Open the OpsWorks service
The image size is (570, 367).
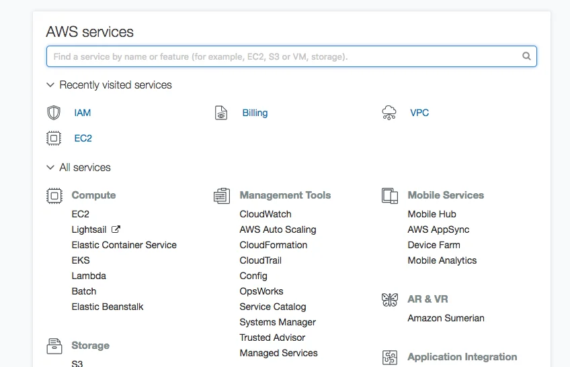point(261,291)
